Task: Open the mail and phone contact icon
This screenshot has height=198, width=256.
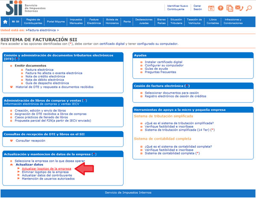Action: point(239,8)
